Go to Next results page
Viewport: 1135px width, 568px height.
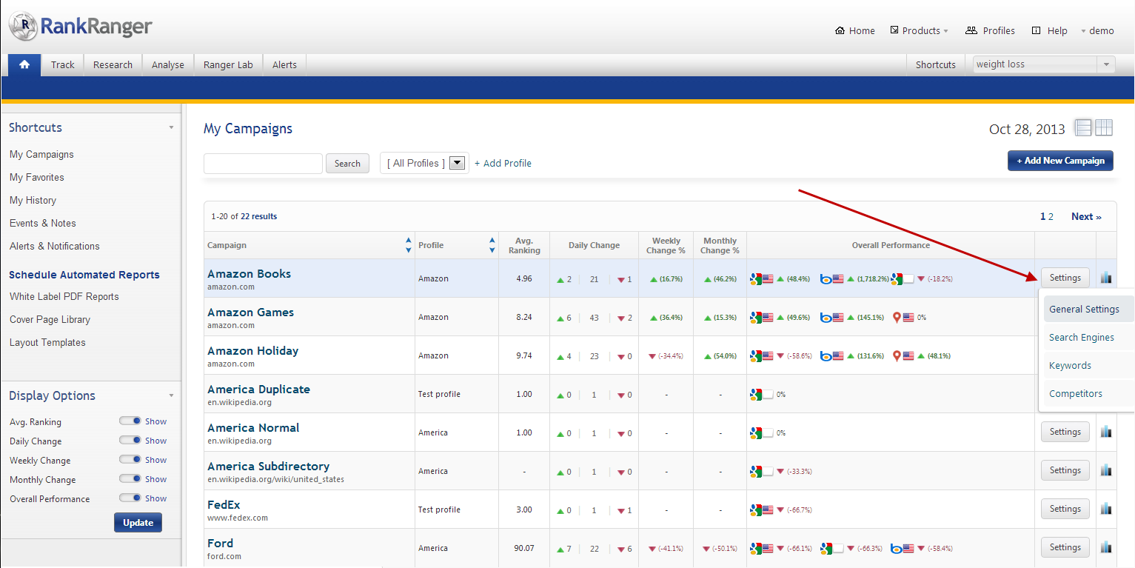pos(1086,217)
